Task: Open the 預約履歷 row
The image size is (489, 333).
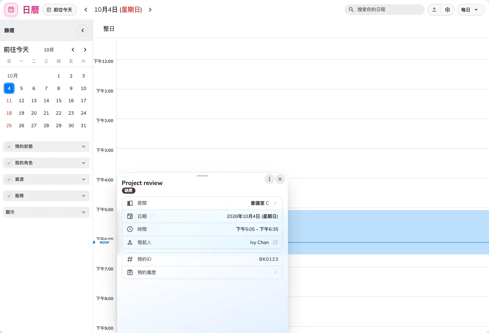Action: [202, 272]
